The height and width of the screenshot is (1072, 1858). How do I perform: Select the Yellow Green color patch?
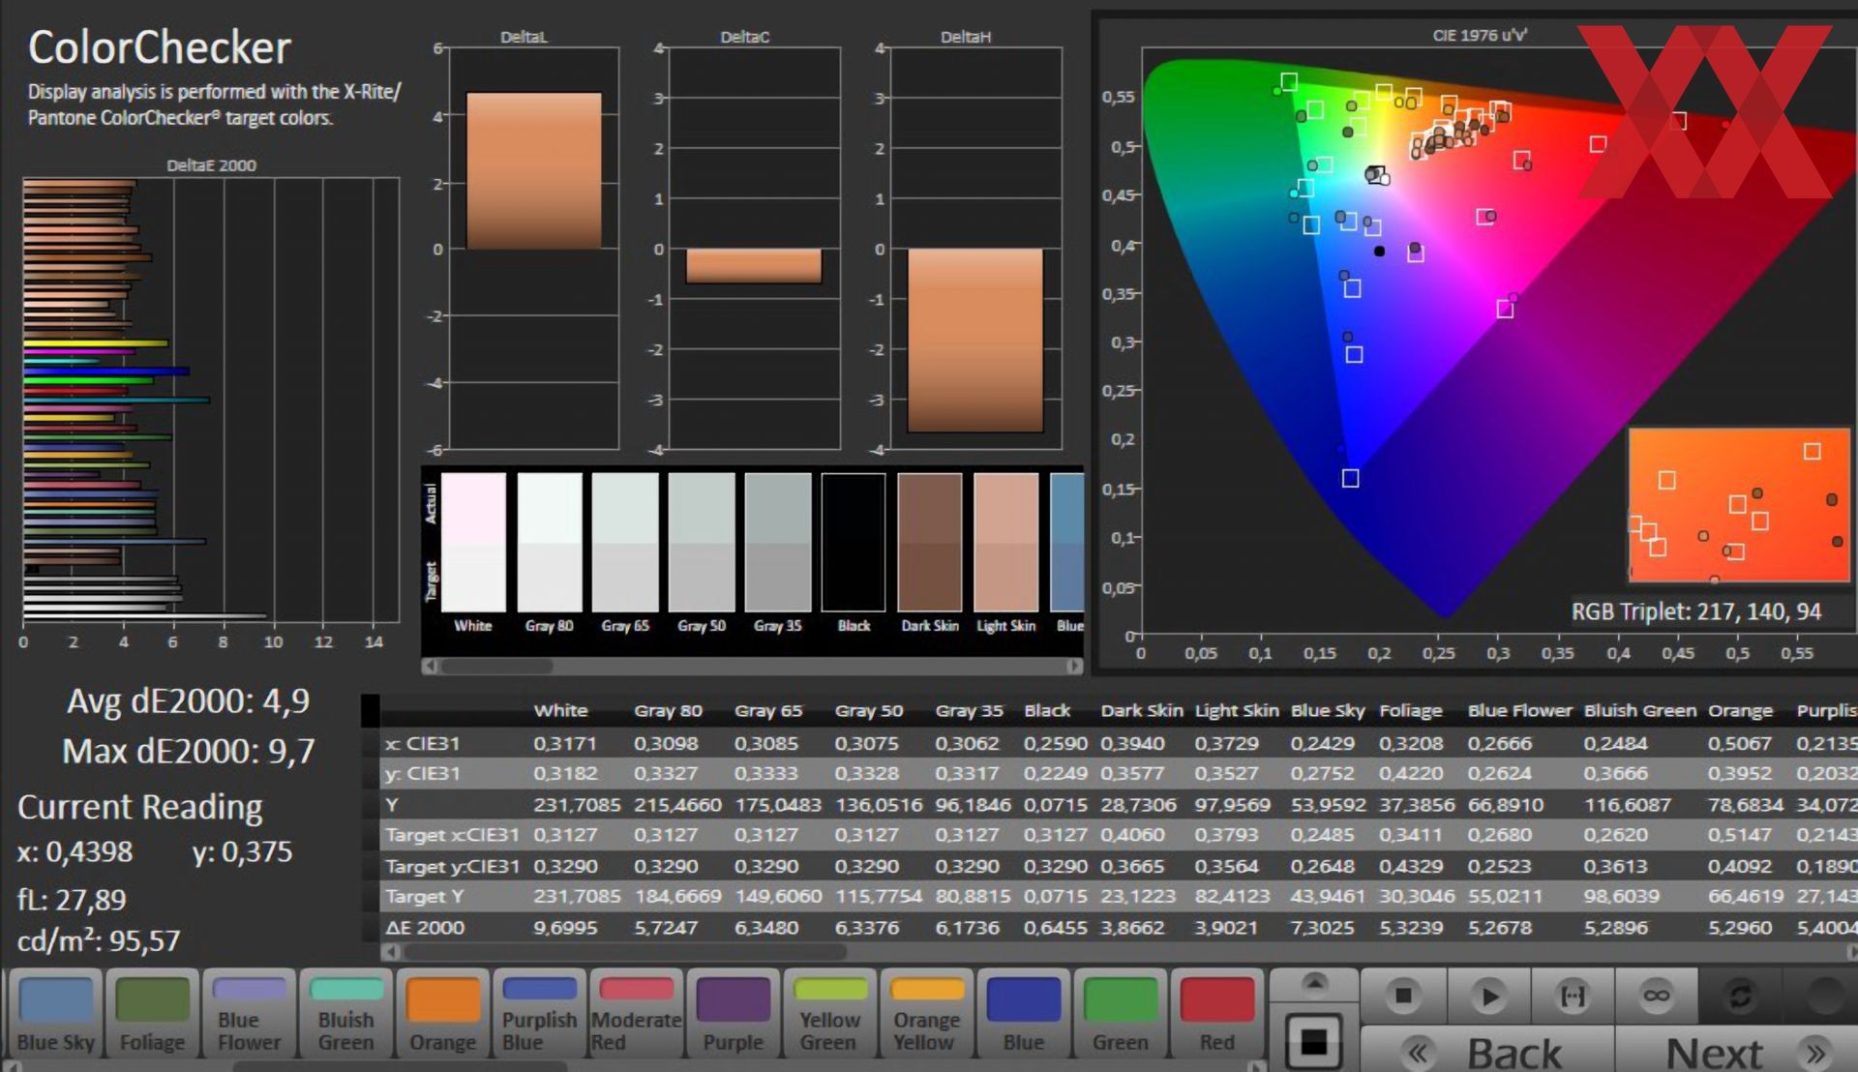(x=829, y=1014)
